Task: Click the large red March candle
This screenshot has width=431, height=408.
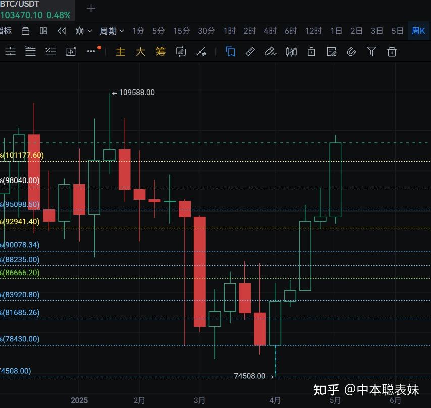Action: [x=199, y=271]
